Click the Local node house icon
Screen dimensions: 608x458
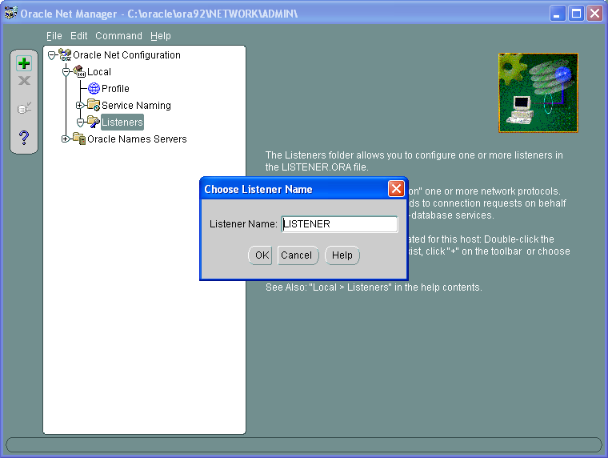tap(79, 71)
